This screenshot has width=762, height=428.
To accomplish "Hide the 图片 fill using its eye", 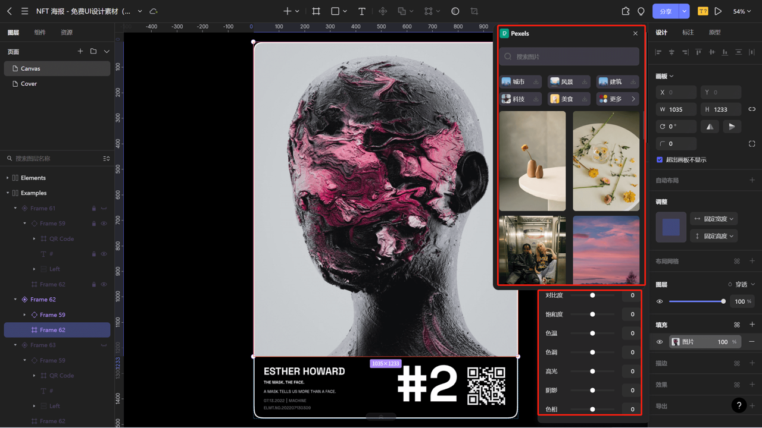I will point(660,342).
